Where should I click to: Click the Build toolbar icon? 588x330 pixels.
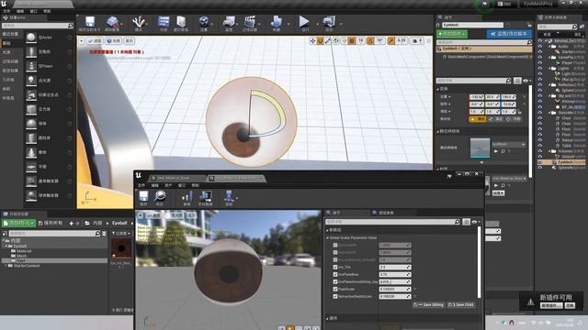(x=277, y=22)
